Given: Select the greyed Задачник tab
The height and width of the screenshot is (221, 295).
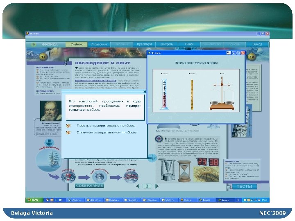Looking at the screenshot, I should point(122,44).
